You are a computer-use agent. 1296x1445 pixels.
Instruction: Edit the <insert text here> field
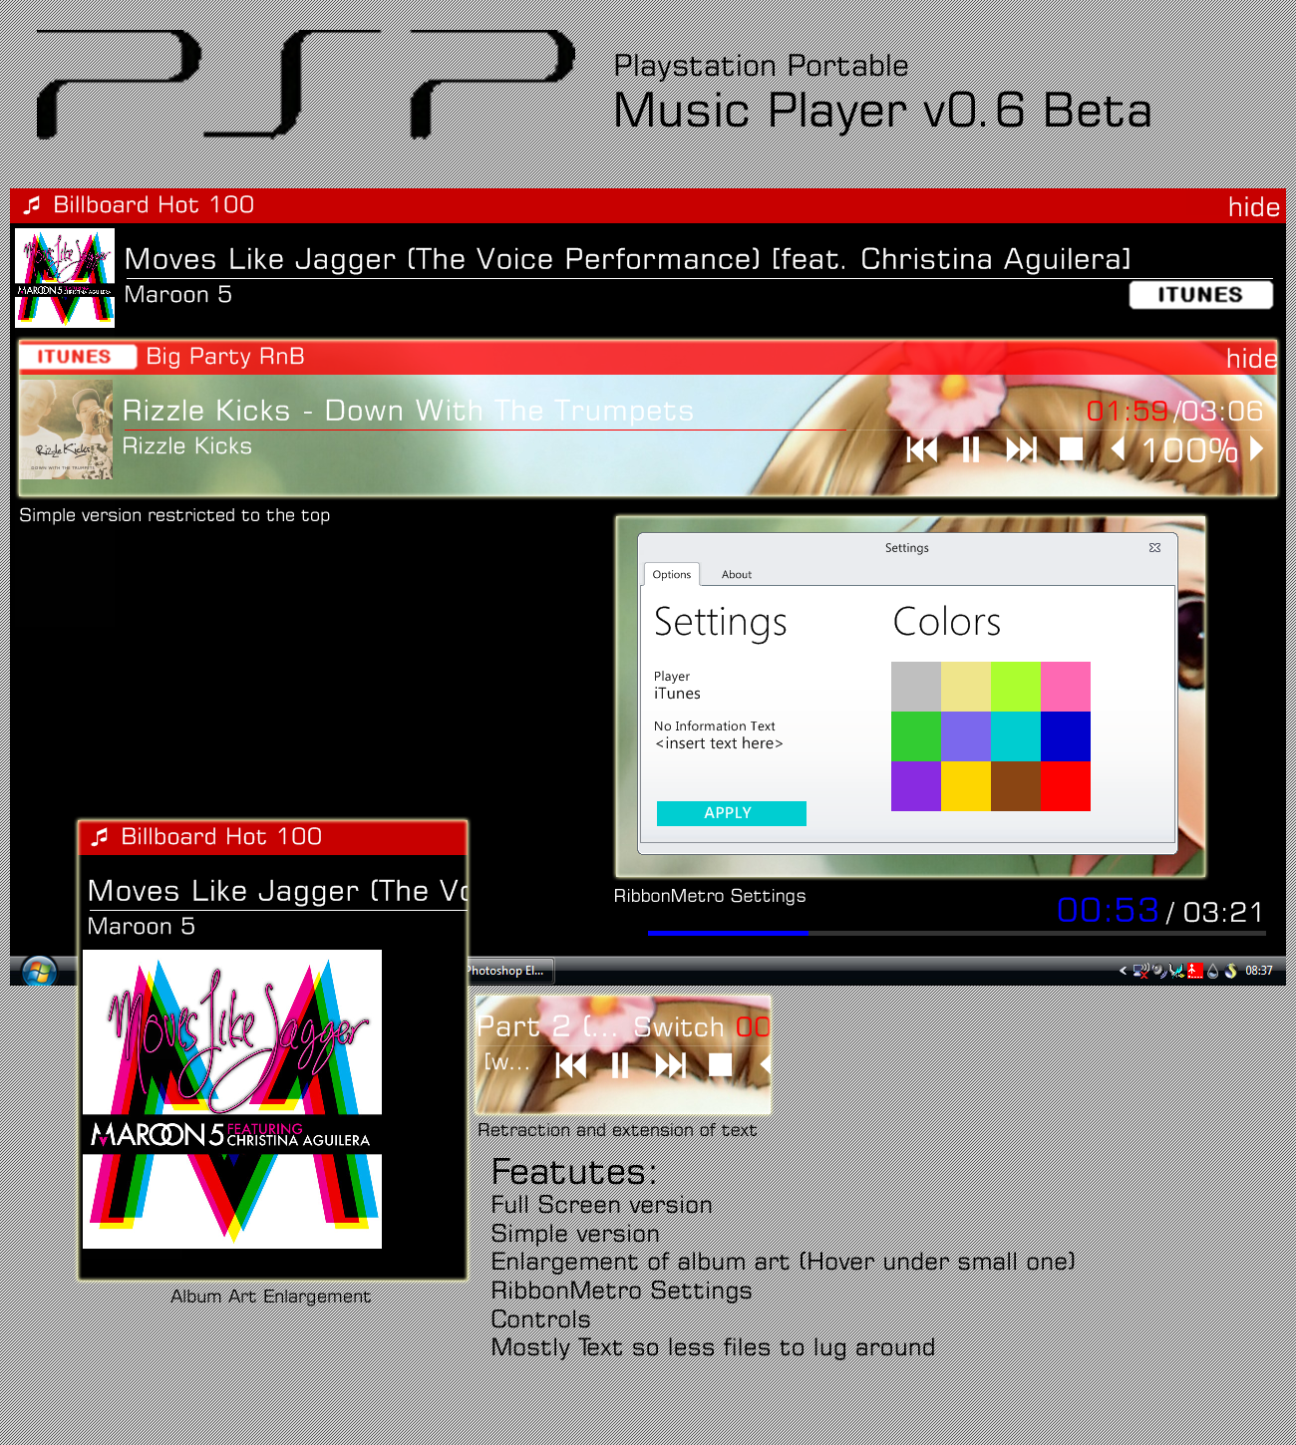[719, 743]
